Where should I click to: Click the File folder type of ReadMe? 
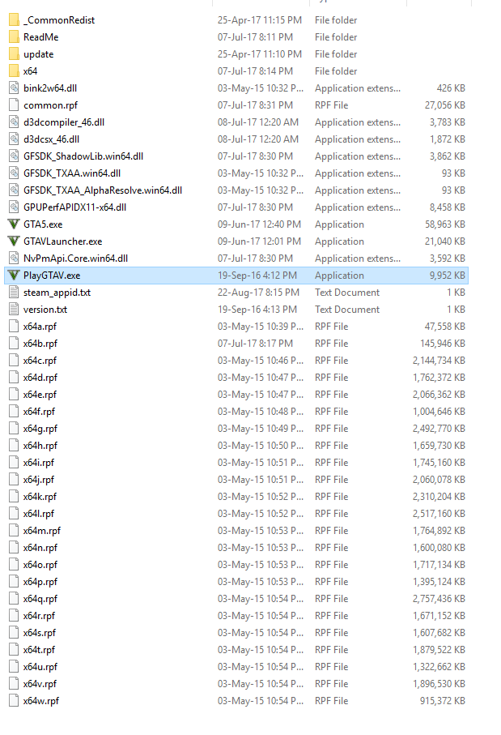click(x=336, y=37)
